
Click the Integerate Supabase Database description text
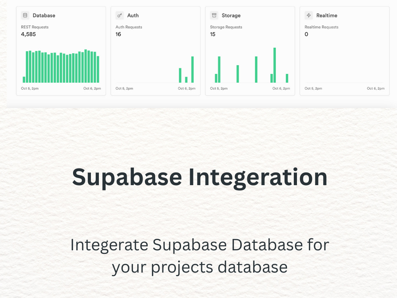point(200,256)
